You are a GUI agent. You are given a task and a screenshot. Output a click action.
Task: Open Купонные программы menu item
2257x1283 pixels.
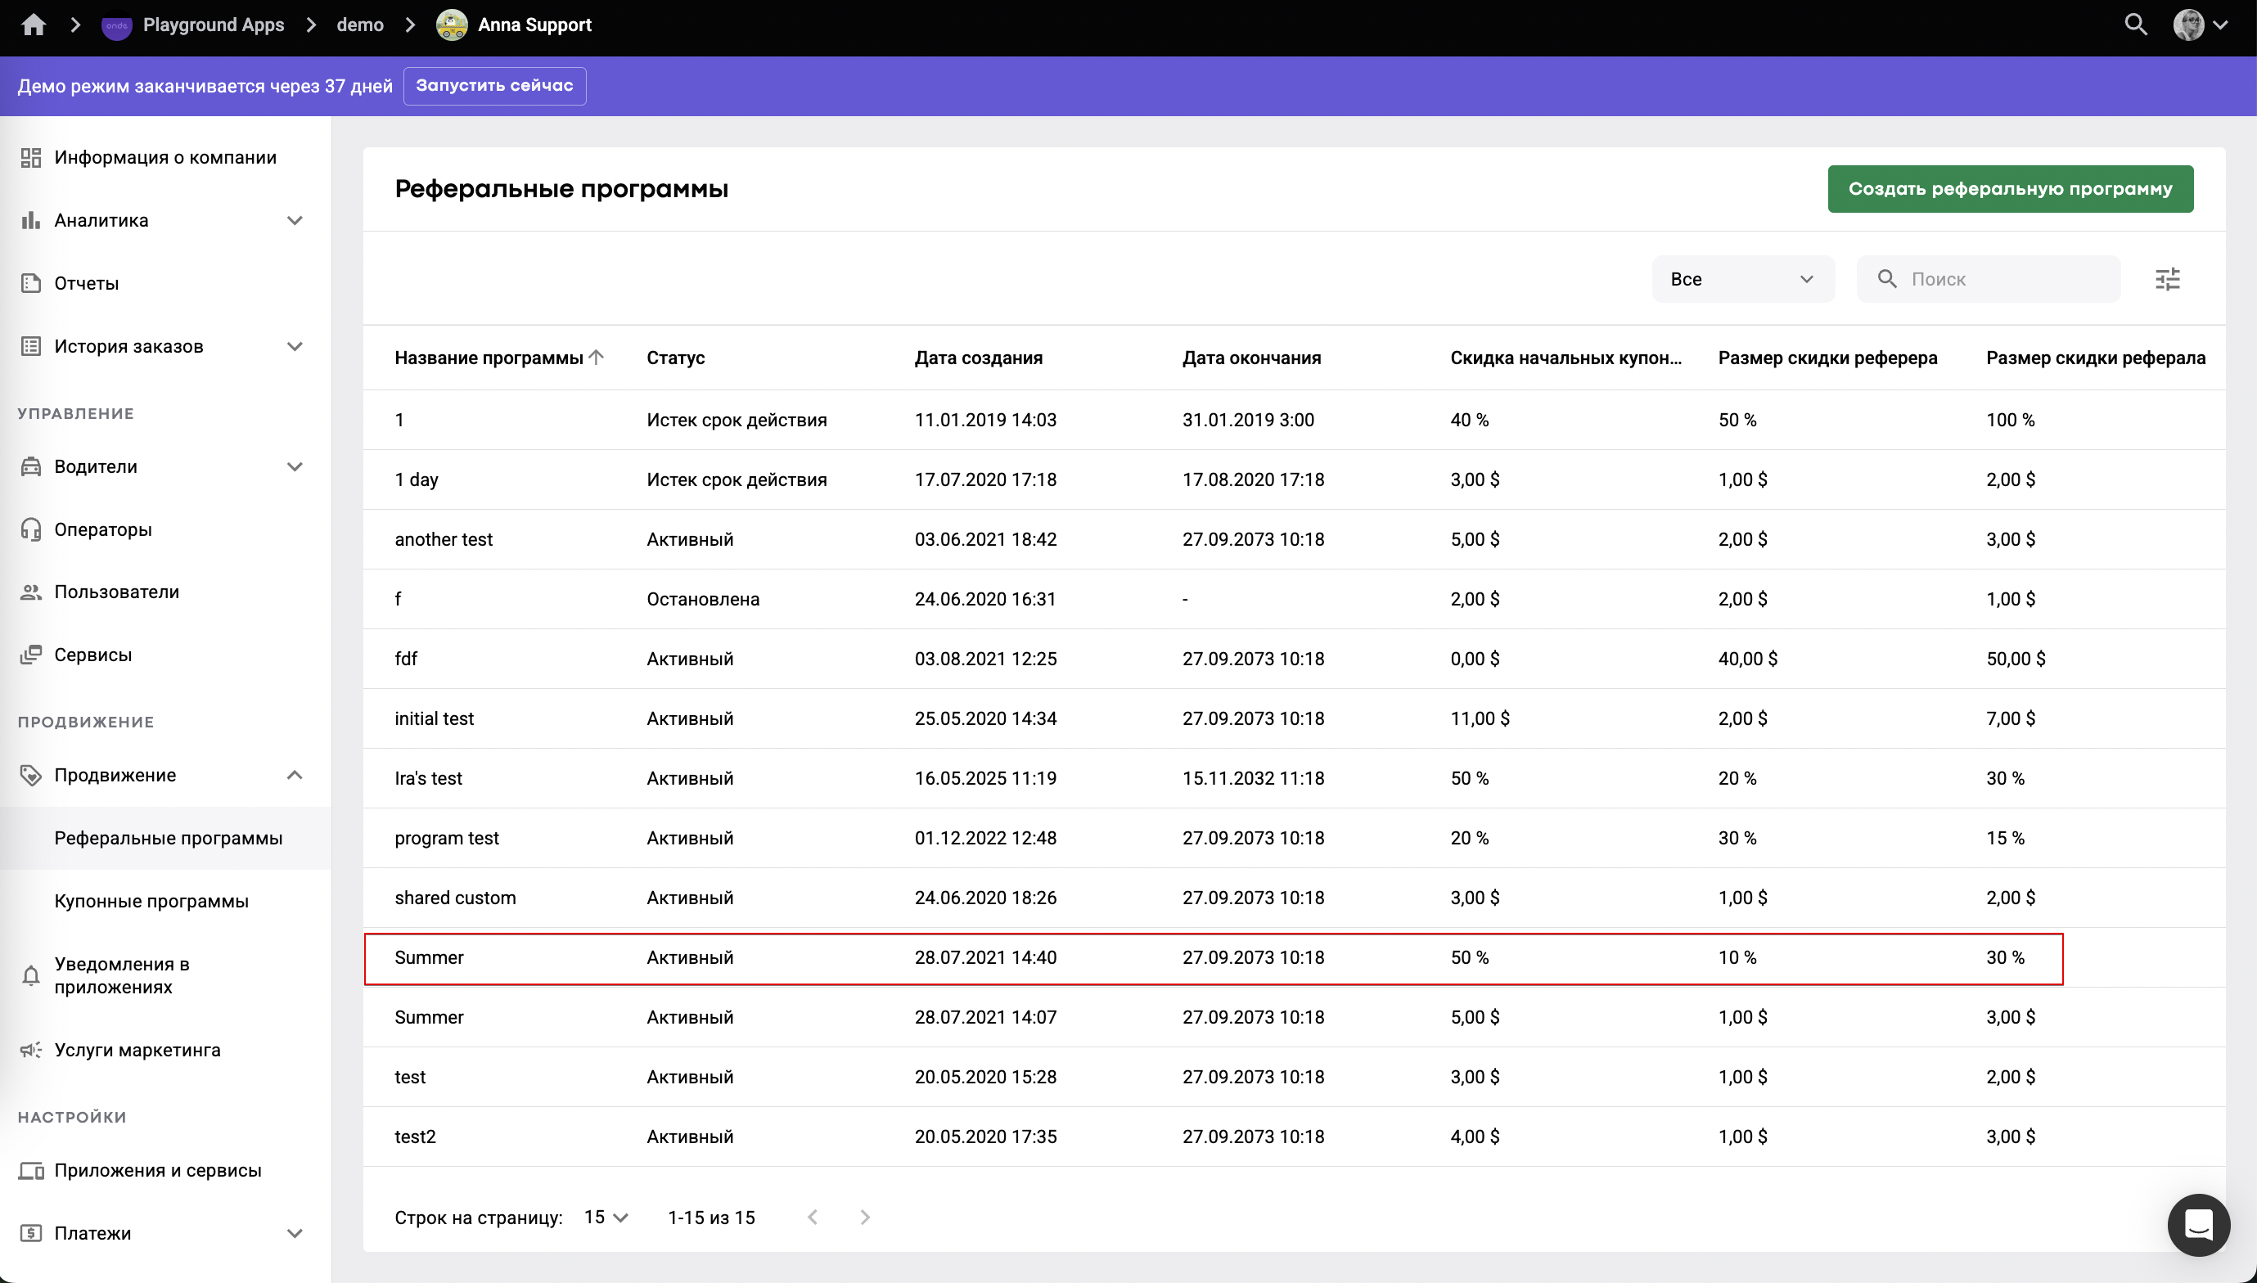(151, 902)
